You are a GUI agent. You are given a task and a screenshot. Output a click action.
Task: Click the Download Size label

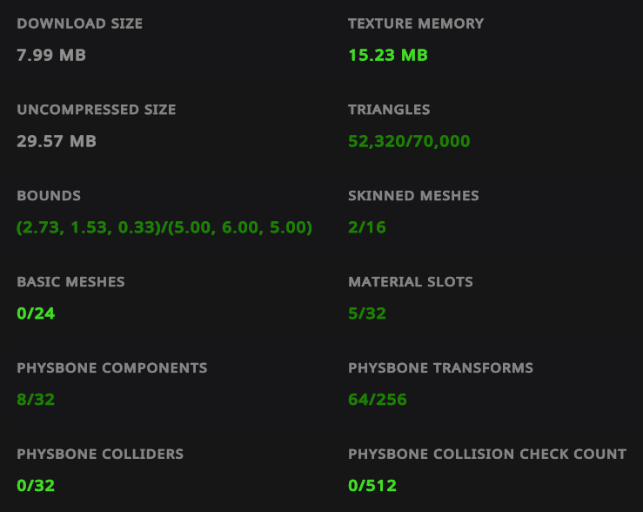pos(79,24)
